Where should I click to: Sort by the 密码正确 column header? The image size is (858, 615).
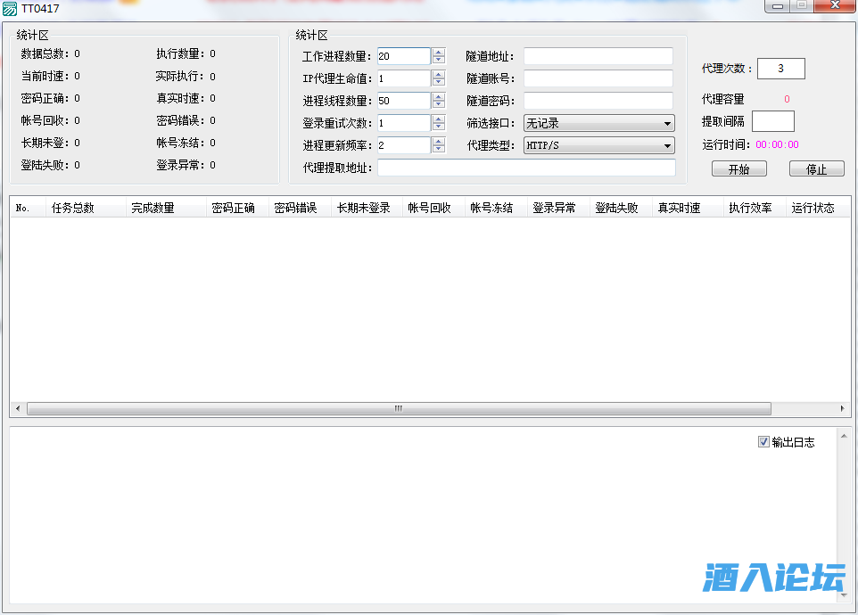click(x=234, y=208)
